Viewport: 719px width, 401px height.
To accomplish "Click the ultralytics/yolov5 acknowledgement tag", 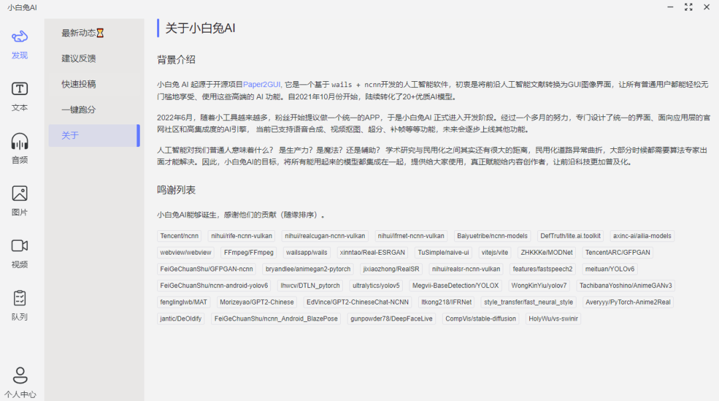I will [375, 285].
